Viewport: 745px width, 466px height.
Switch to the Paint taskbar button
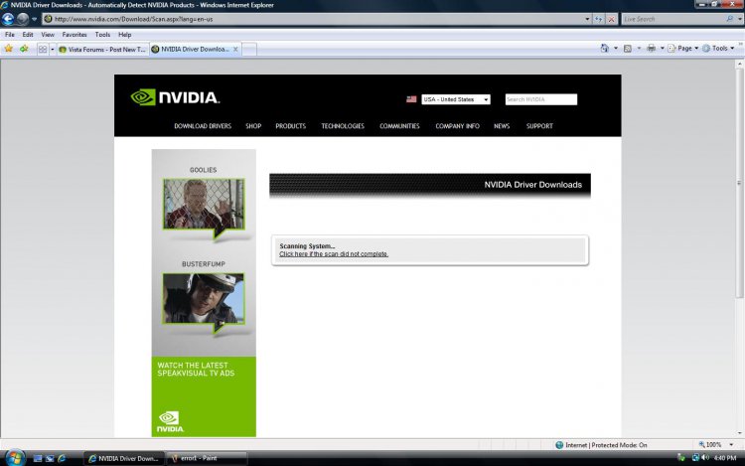(208, 458)
